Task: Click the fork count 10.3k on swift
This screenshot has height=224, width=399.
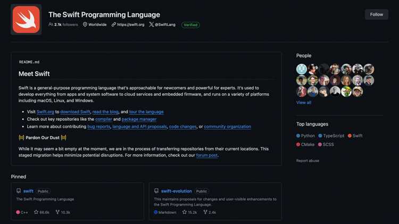Action: pyautogui.click(x=63, y=212)
